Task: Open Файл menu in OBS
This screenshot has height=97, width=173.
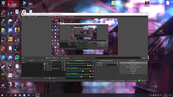Action: pyautogui.click(x=24, y=16)
